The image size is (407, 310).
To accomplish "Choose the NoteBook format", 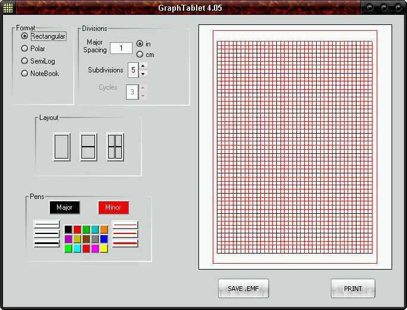I will click(x=25, y=74).
